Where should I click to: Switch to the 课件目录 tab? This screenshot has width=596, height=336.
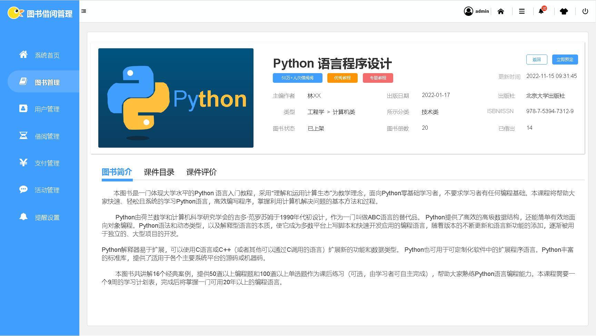pos(159,172)
